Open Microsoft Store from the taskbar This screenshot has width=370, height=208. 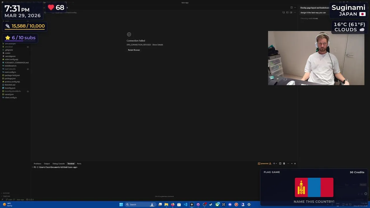(179, 205)
